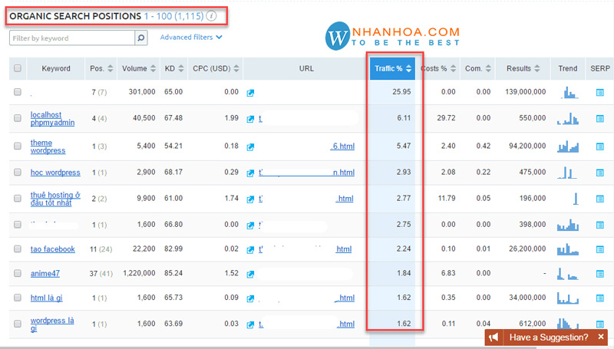
Task: Sort by Traffic % column header
Action: pos(392,68)
